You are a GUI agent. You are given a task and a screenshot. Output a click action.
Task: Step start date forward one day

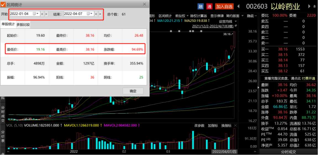coord(46,14)
